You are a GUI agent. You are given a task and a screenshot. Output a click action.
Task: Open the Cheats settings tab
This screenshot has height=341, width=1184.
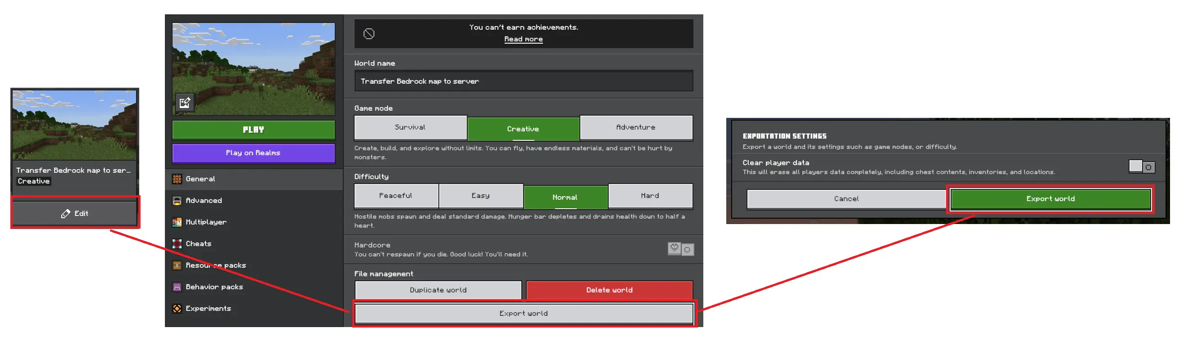tap(254, 244)
